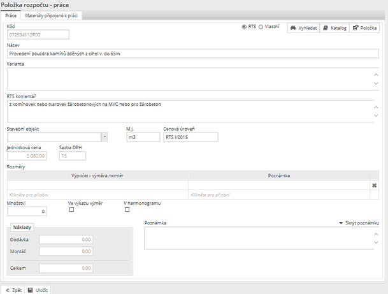Switch to the Práce tab
The height and width of the screenshot is (294, 388).
[x=11, y=15]
